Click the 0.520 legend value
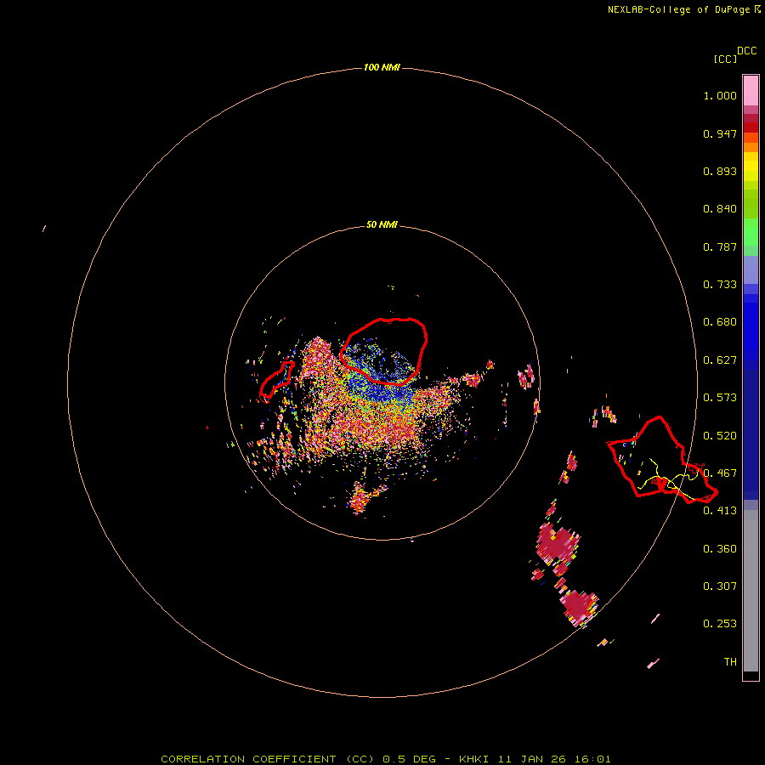Viewport: 765px width, 765px height. click(720, 436)
